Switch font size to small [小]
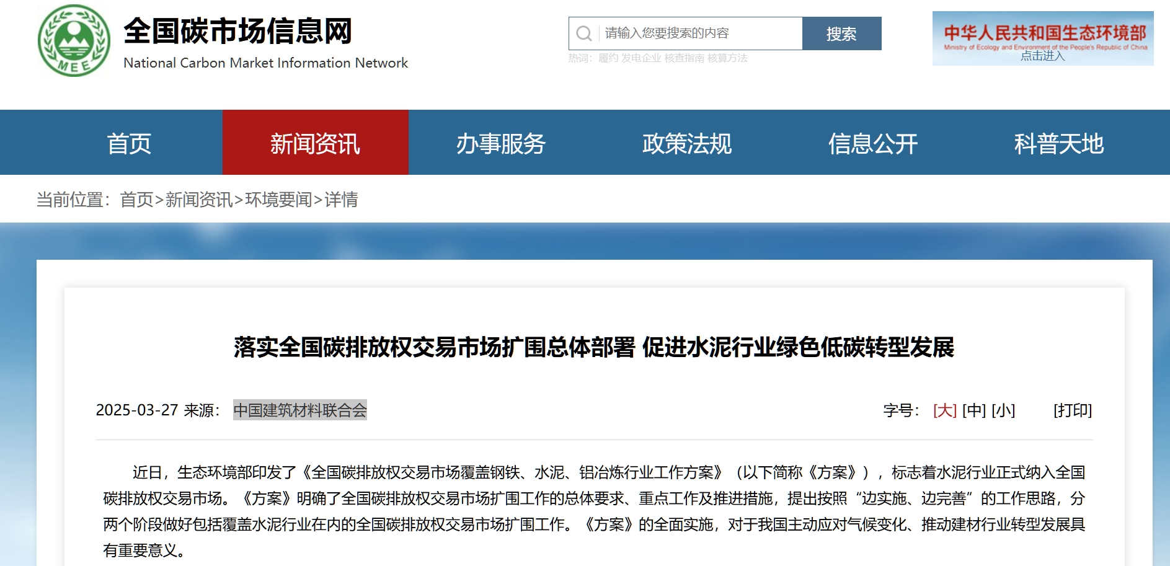 pyautogui.click(x=1003, y=410)
